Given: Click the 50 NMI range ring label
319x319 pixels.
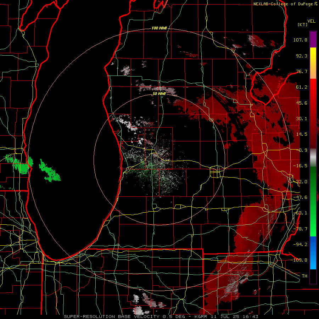Looking at the screenshot, I should [159, 94].
